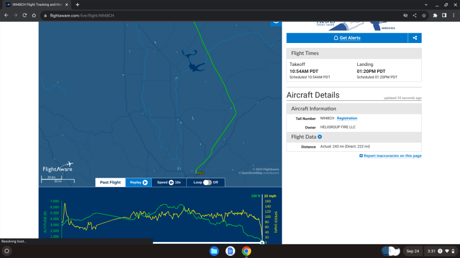Bookmark this page with the star icon
Viewport: 460px width, 258px height.
coord(424,15)
